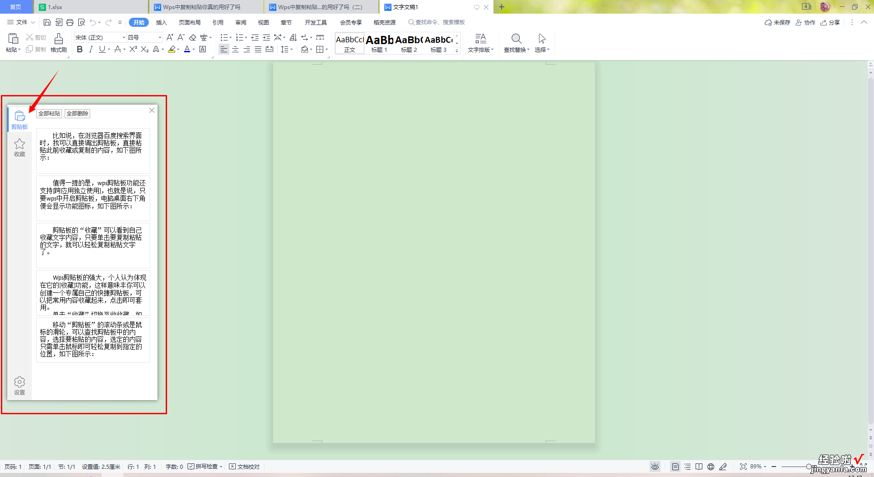Open the Clipboard (剪贴板) sidebar tab
This screenshot has width=874, height=477.
pyautogui.click(x=20, y=120)
